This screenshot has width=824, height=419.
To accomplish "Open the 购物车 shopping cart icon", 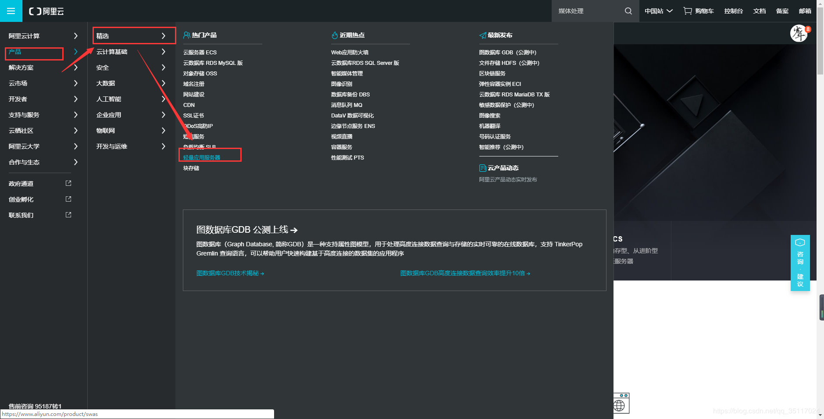I will point(687,11).
